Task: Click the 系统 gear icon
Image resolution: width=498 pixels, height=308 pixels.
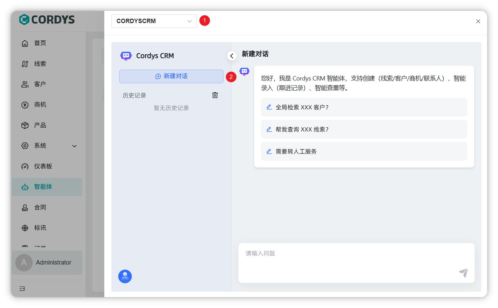Action: (25, 146)
